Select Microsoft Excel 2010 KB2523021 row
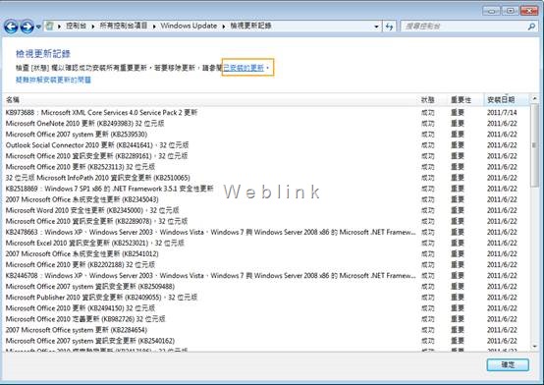Screen dimensions: 544x385 point(266,243)
